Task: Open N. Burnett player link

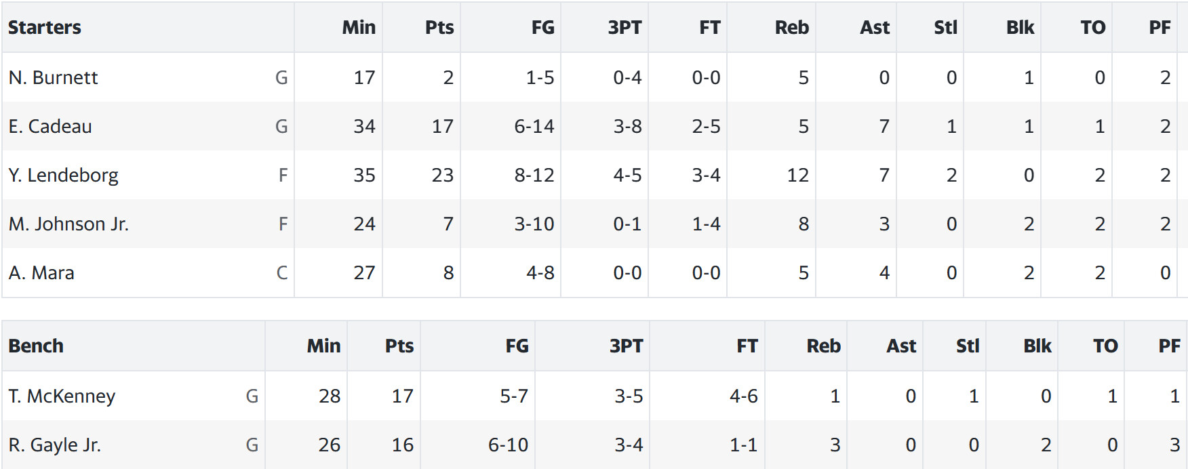Action: click(53, 78)
